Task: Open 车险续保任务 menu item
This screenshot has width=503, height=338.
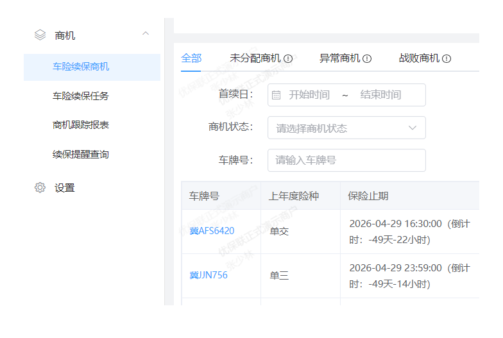Action: point(81,96)
